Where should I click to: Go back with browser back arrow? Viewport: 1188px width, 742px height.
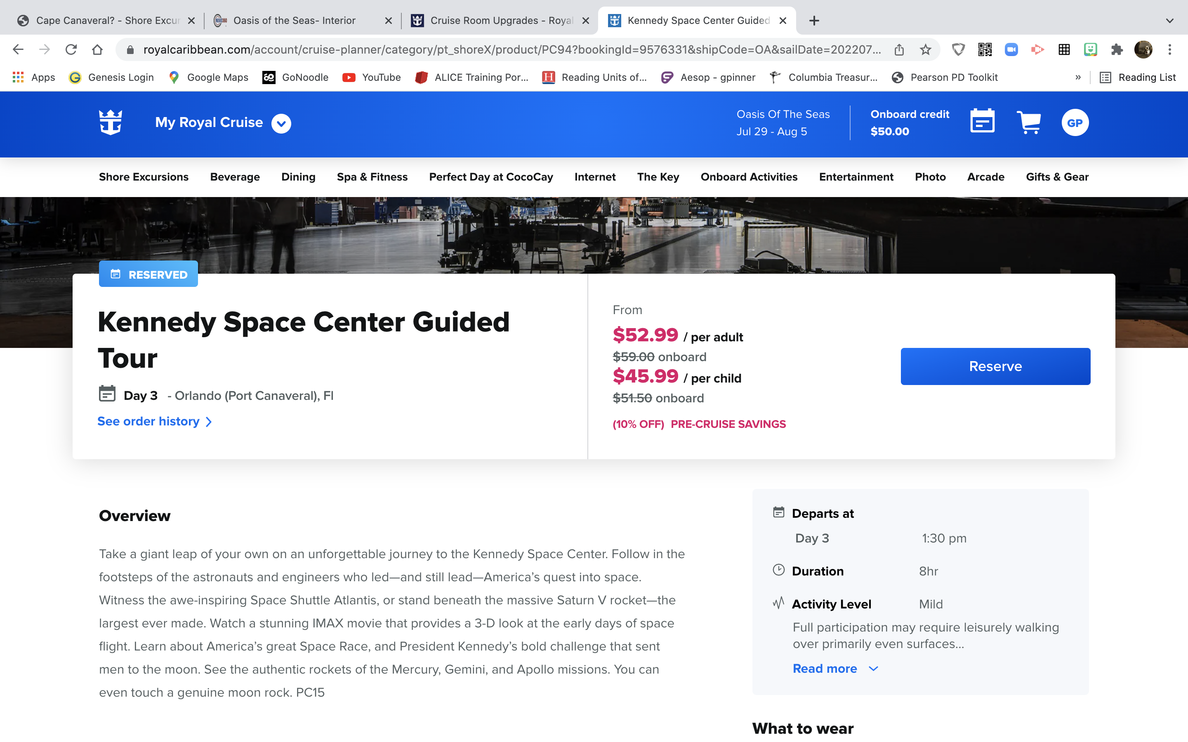point(18,49)
